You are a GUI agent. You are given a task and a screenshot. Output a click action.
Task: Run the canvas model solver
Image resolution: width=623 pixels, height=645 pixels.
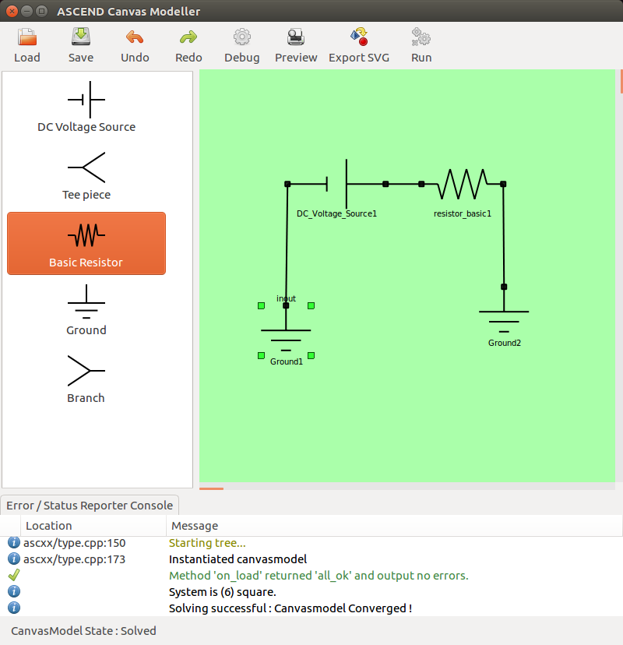(421, 45)
